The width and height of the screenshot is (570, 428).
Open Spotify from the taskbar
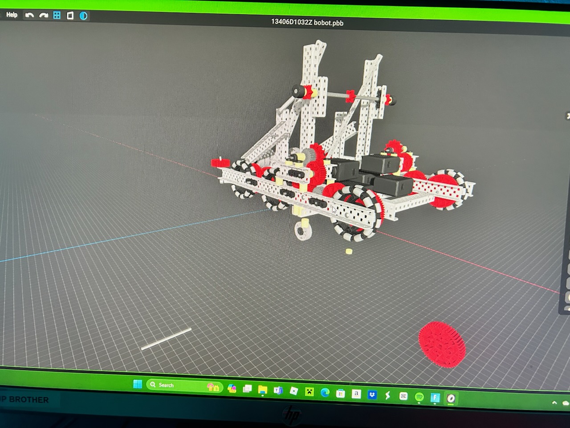(419, 396)
